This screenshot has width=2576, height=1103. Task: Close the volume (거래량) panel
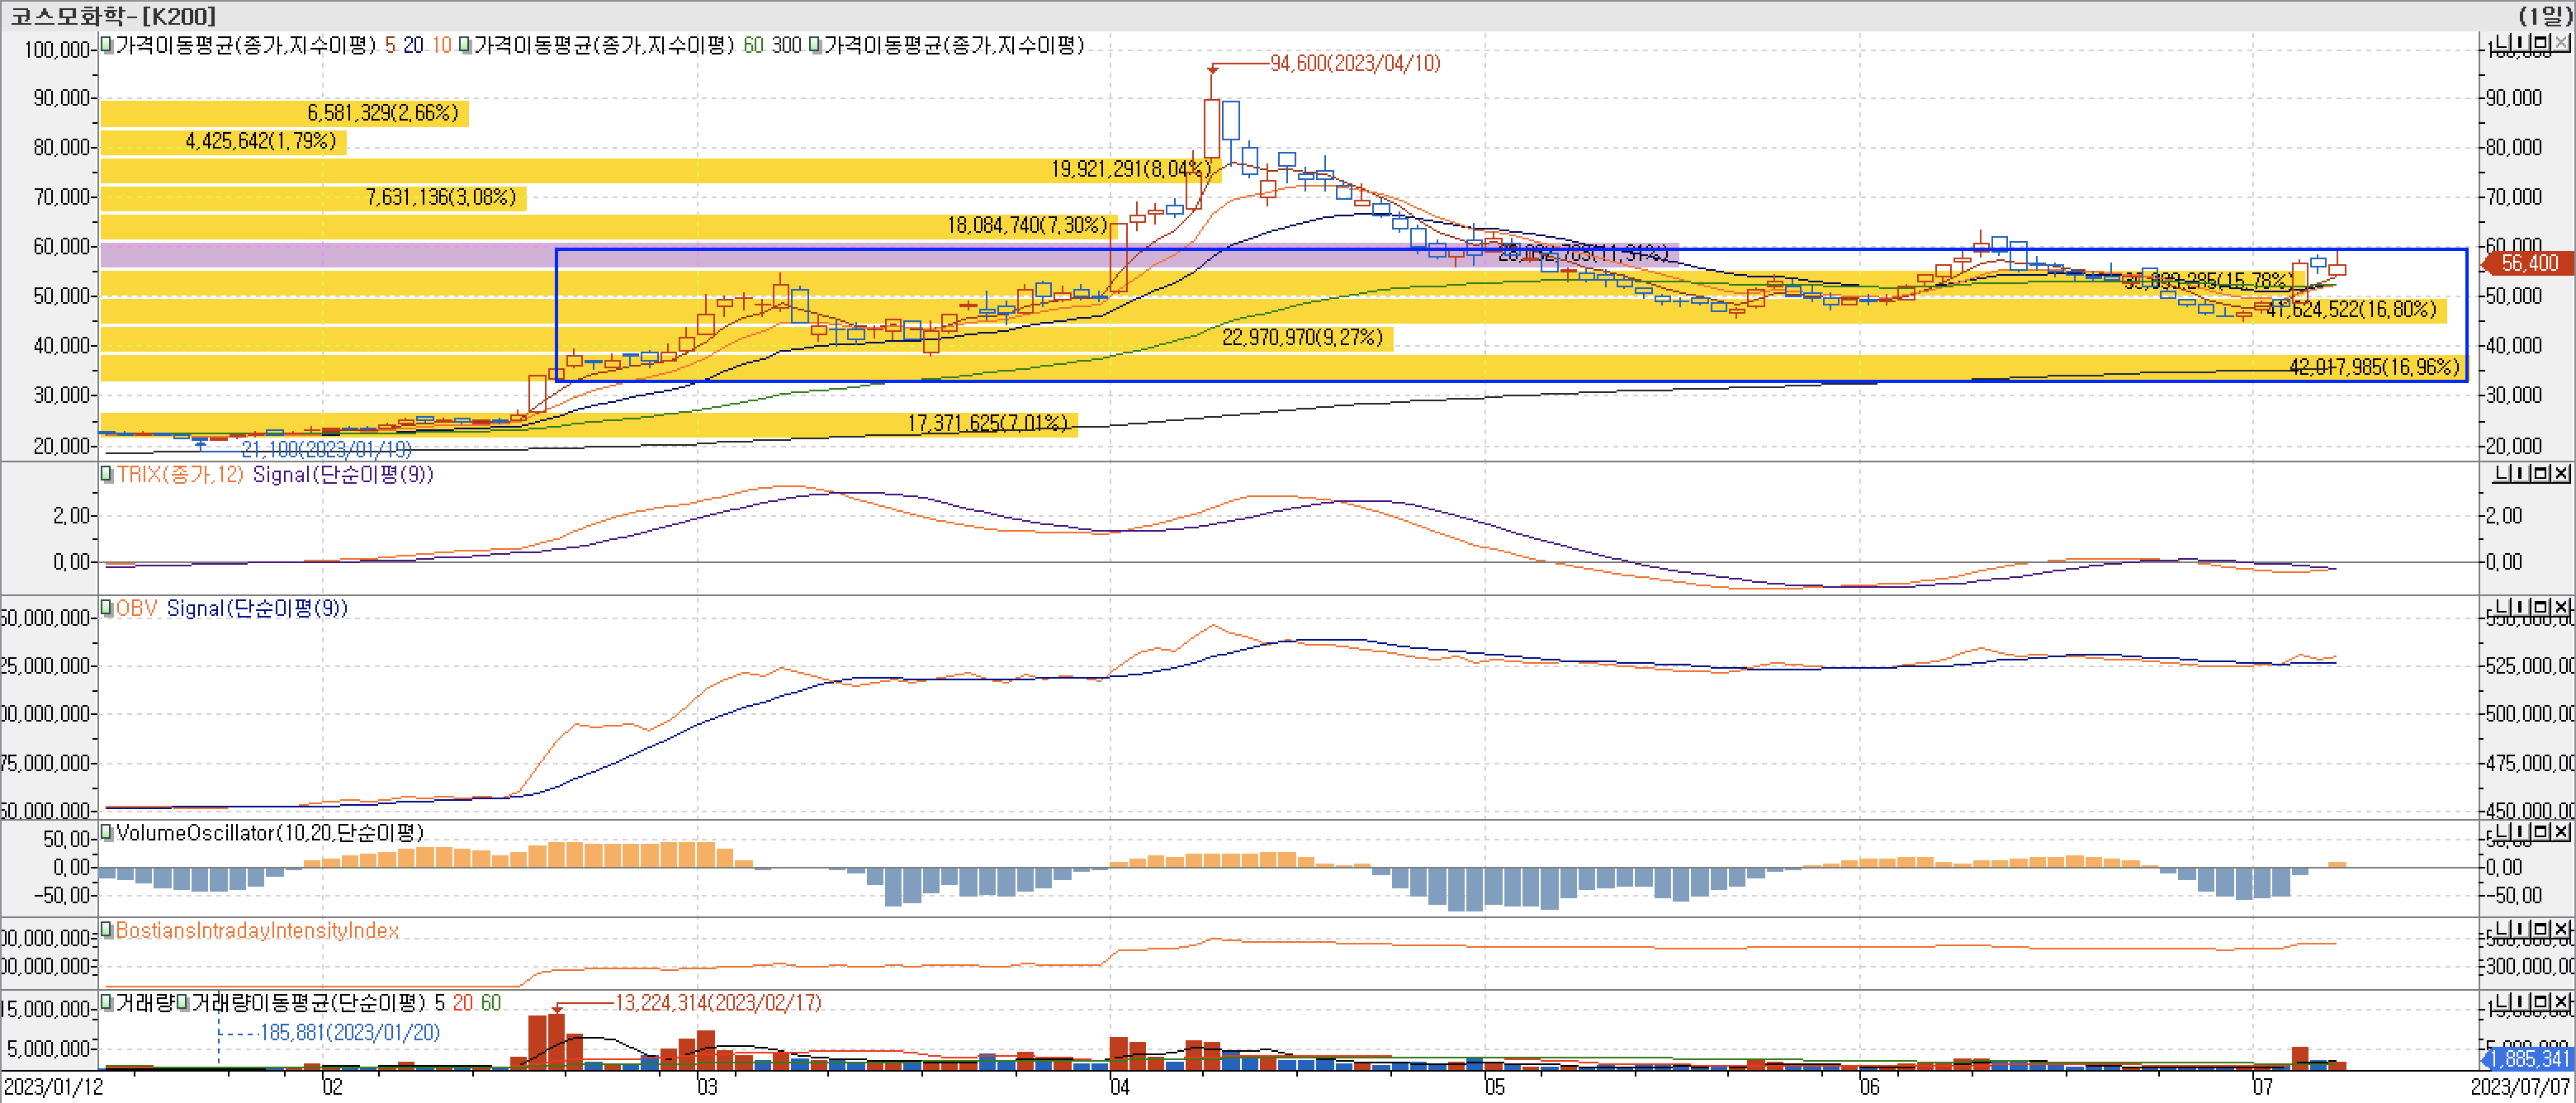(2561, 1002)
